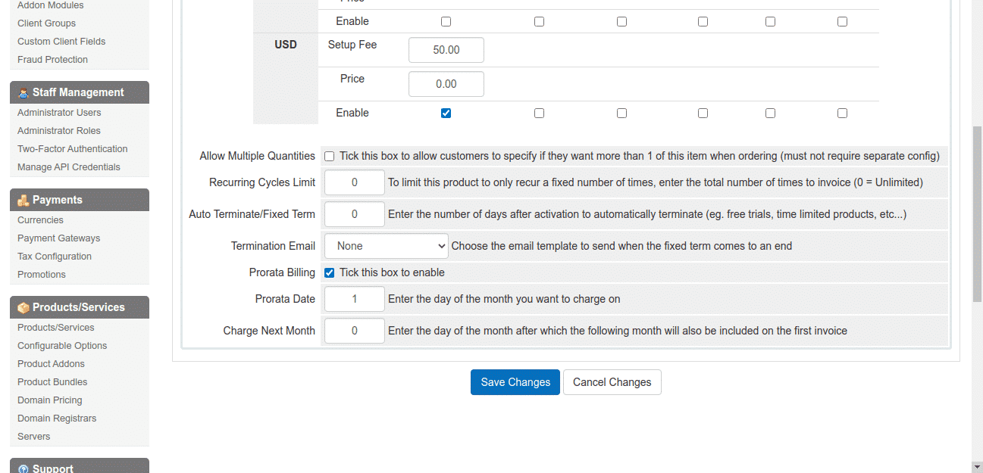Go to Custom Client Fields
This screenshot has height=473, width=983.
[x=61, y=42]
